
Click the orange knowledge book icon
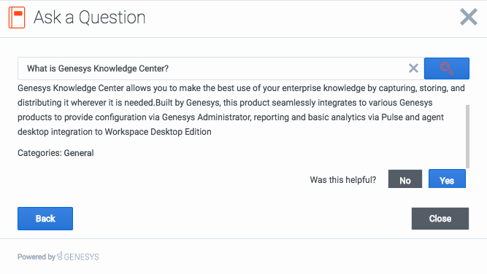tap(17, 17)
